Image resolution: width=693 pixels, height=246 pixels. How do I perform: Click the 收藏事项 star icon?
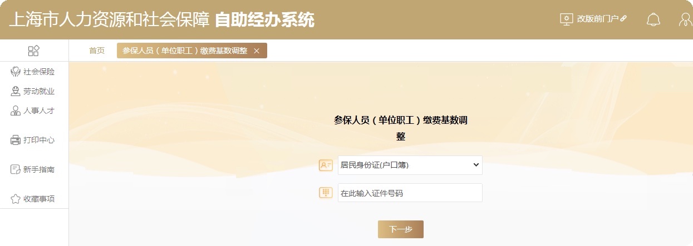point(16,199)
